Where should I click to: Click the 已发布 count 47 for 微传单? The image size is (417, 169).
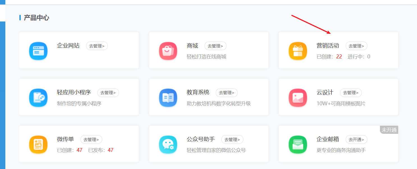coord(110,150)
